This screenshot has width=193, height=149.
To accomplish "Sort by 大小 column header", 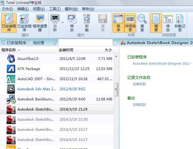I will [x=103, y=50].
